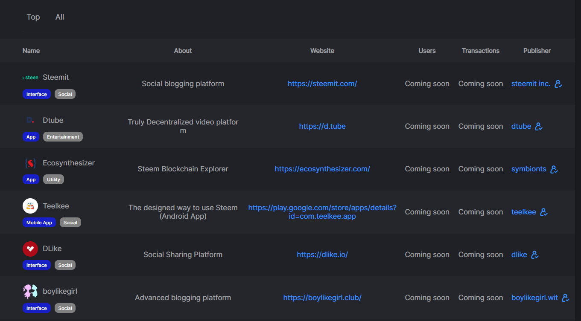The width and height of the screenshot is (581, 321).
Task: Open the Teelkee Google Play store link
Action: point(322,212)
